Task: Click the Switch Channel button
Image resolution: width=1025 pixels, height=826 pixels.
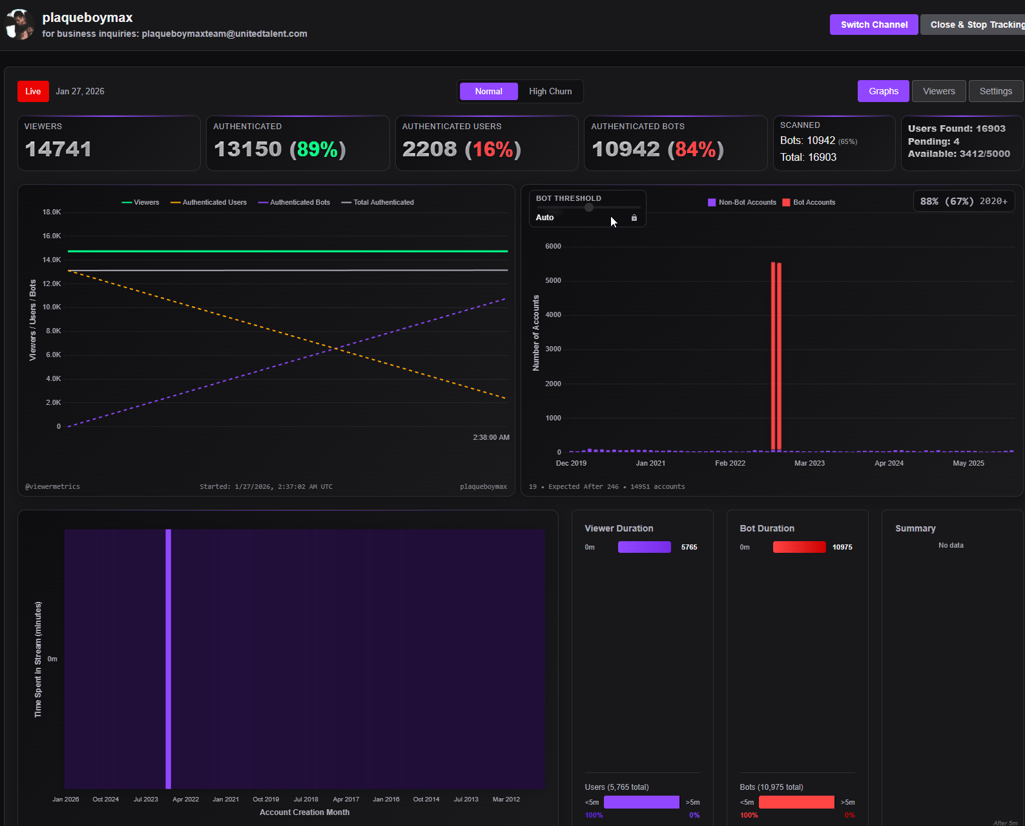Action: [874, 25]
